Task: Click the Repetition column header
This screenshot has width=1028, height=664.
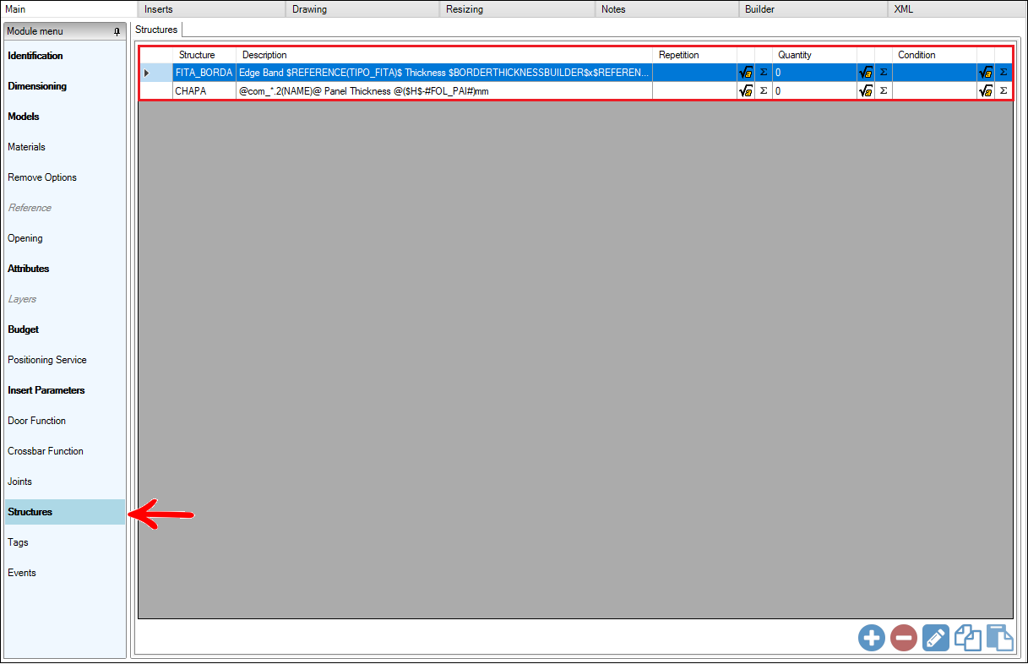Action: [694, 55]
